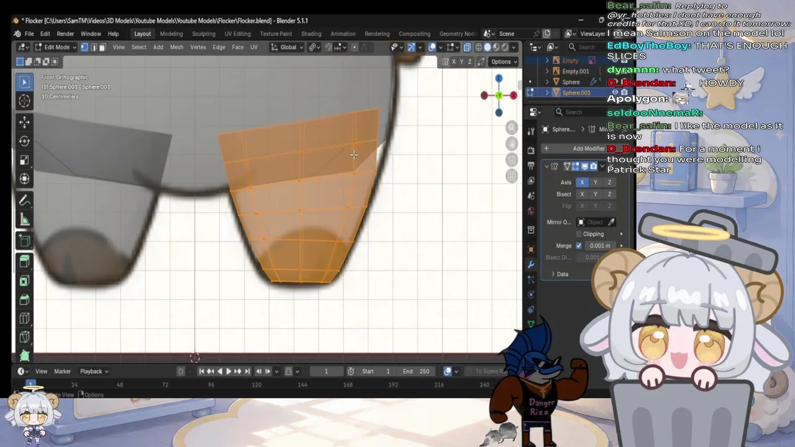Expand the Sphere outliner item
The width and height of the screenshot is (795, 447).
tap(547, 82)
